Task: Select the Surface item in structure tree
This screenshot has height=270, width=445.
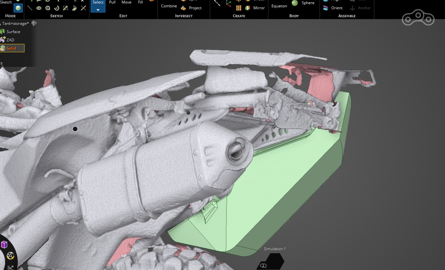Action: pos(13,32)
